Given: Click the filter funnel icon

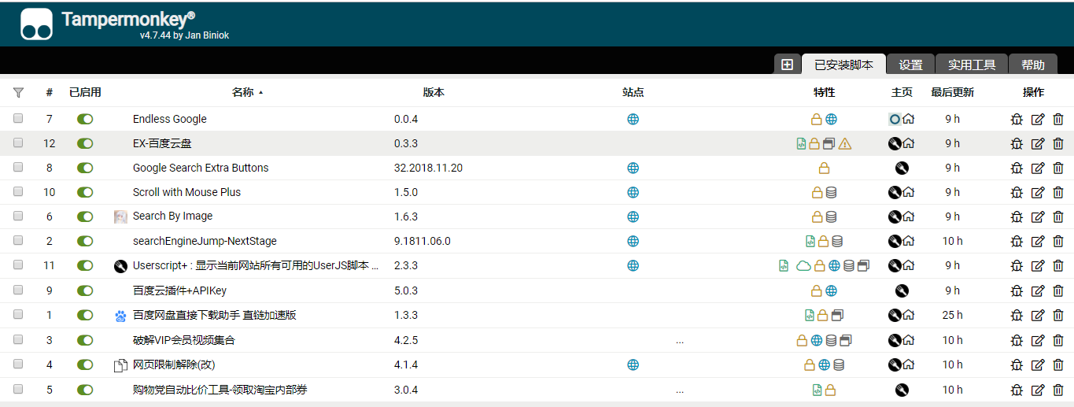Looking at the screenshot, I should click(18, 92).
